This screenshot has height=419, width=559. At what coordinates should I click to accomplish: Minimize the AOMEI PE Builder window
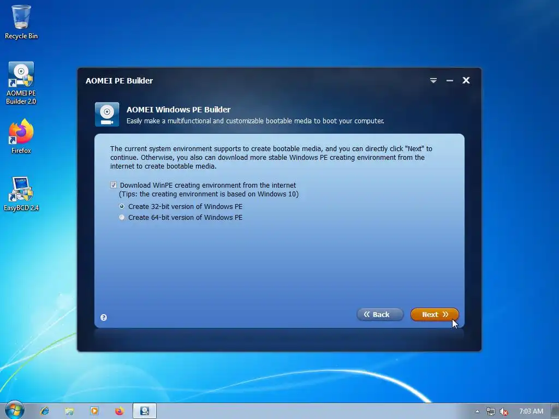pos(450,81)
